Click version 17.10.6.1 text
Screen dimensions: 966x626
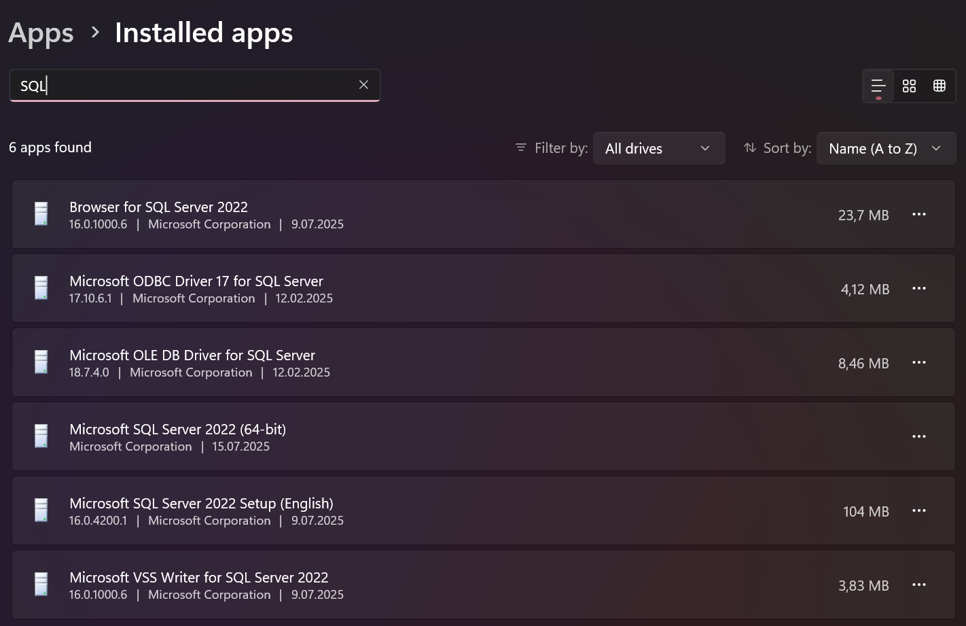pyautogui.click(x=90, y=298)
